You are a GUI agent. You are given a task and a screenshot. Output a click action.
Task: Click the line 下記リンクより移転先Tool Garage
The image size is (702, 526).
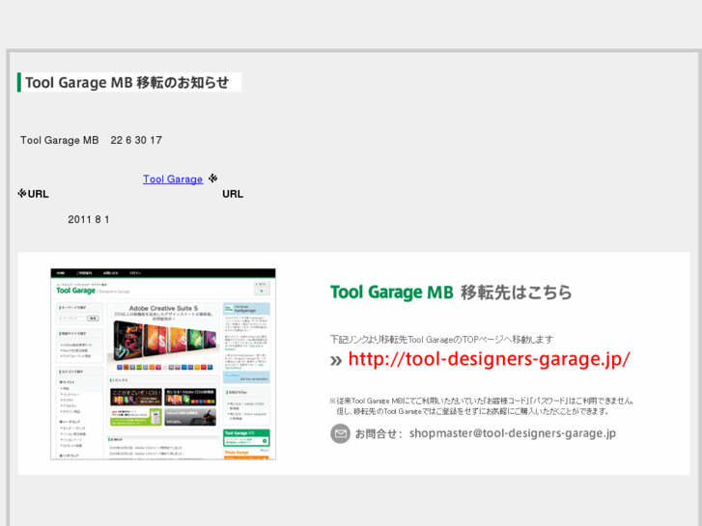click(x=441, y=340)
